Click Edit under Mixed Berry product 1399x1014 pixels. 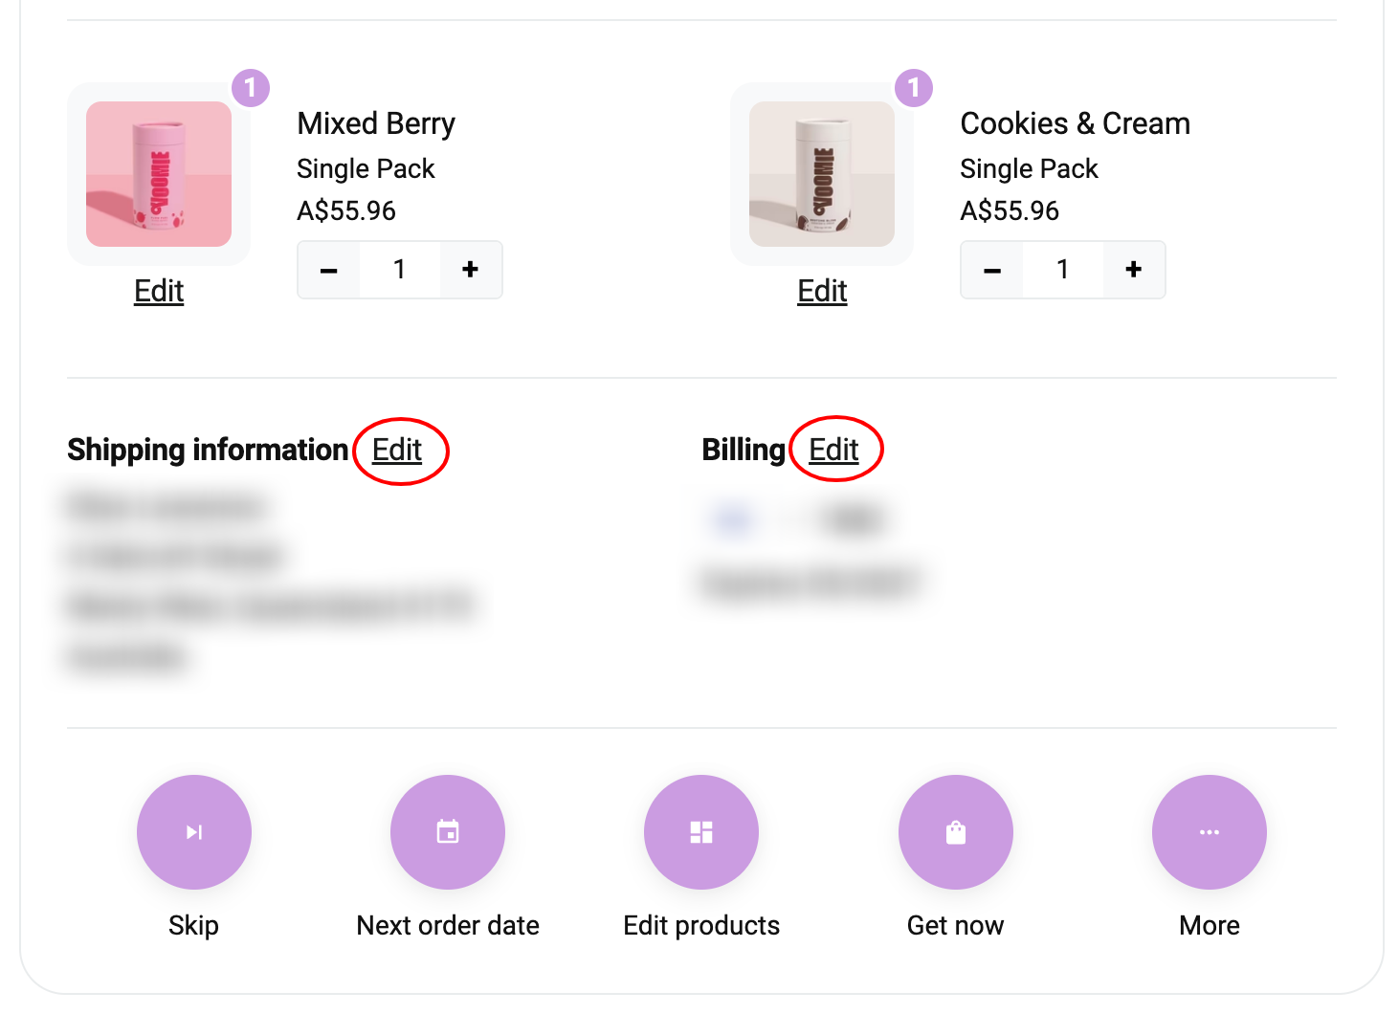point(159,291)
